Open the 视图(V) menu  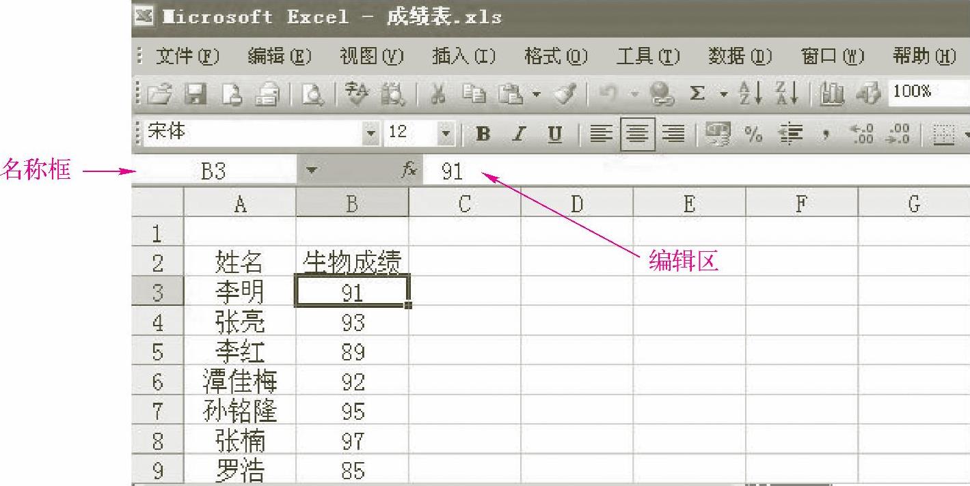coord(371,56)
